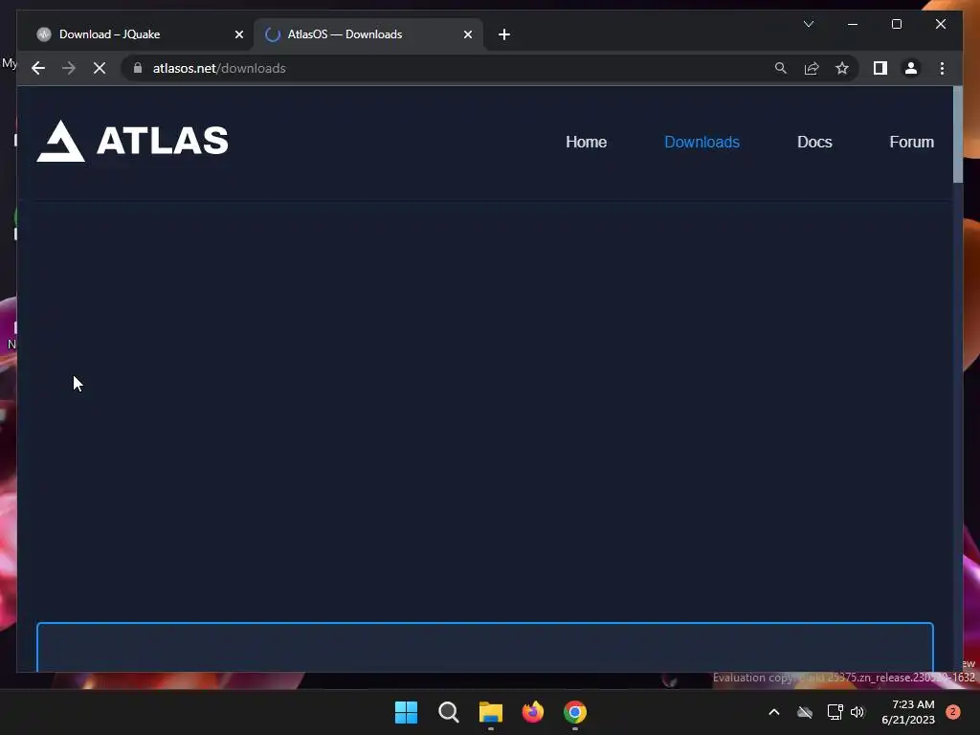The image size is (980, 735).
Task: Stop loading the page with the X button
Action: 100,68
